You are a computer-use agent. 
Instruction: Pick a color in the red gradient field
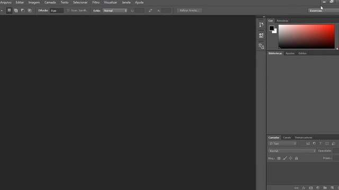307,36
